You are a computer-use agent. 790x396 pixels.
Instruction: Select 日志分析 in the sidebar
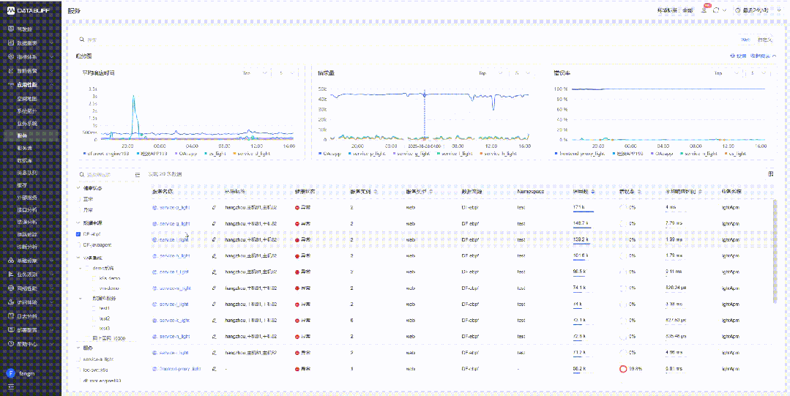[x=26, y=315]
